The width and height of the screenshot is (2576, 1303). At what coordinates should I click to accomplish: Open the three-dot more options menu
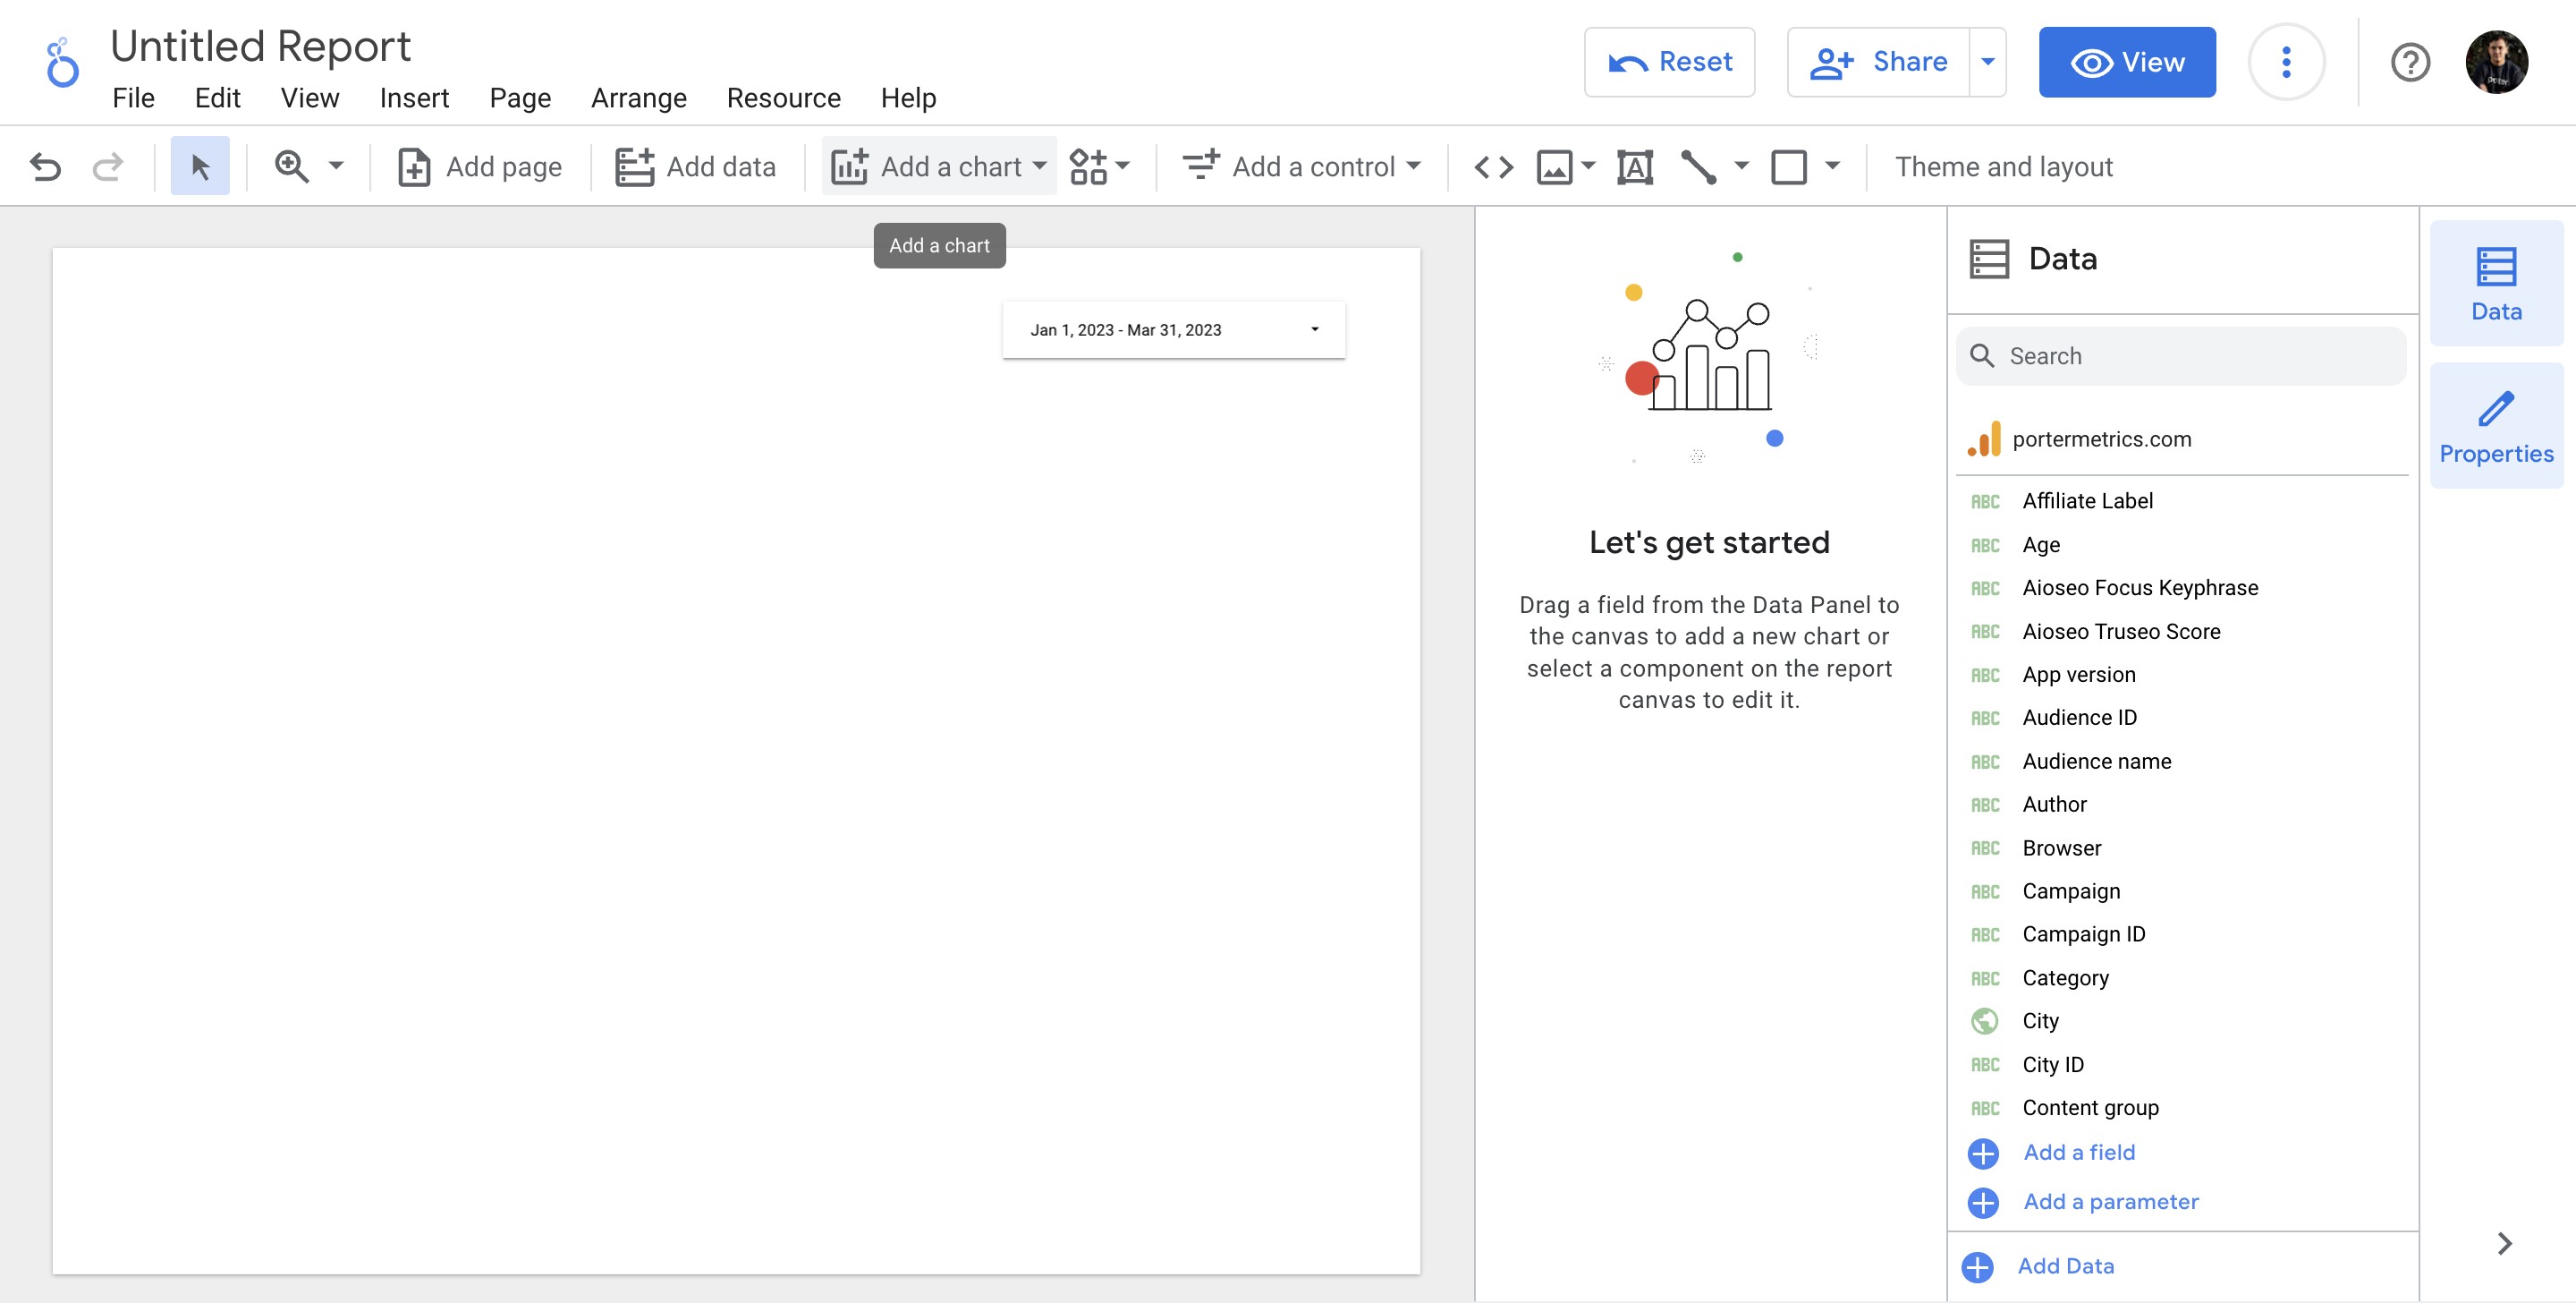[x=2286, y=62]
